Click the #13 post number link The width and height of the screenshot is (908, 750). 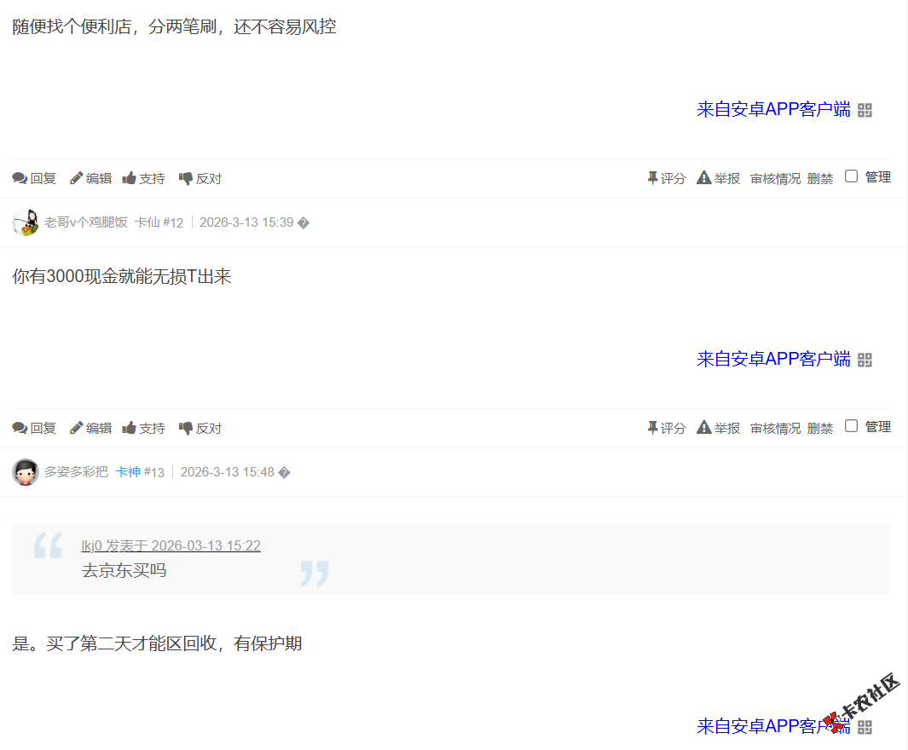pyautogui.click(x=152, y=471)
